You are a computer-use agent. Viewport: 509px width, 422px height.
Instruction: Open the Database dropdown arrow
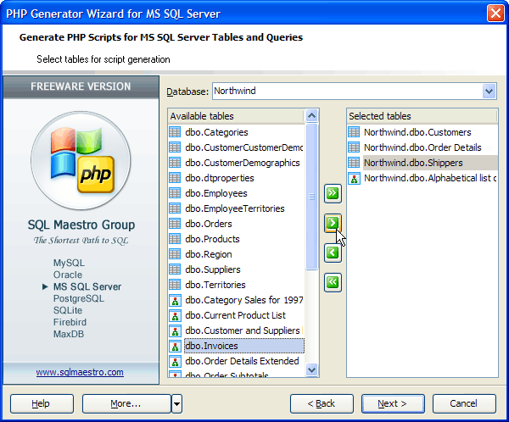(489, 92)
